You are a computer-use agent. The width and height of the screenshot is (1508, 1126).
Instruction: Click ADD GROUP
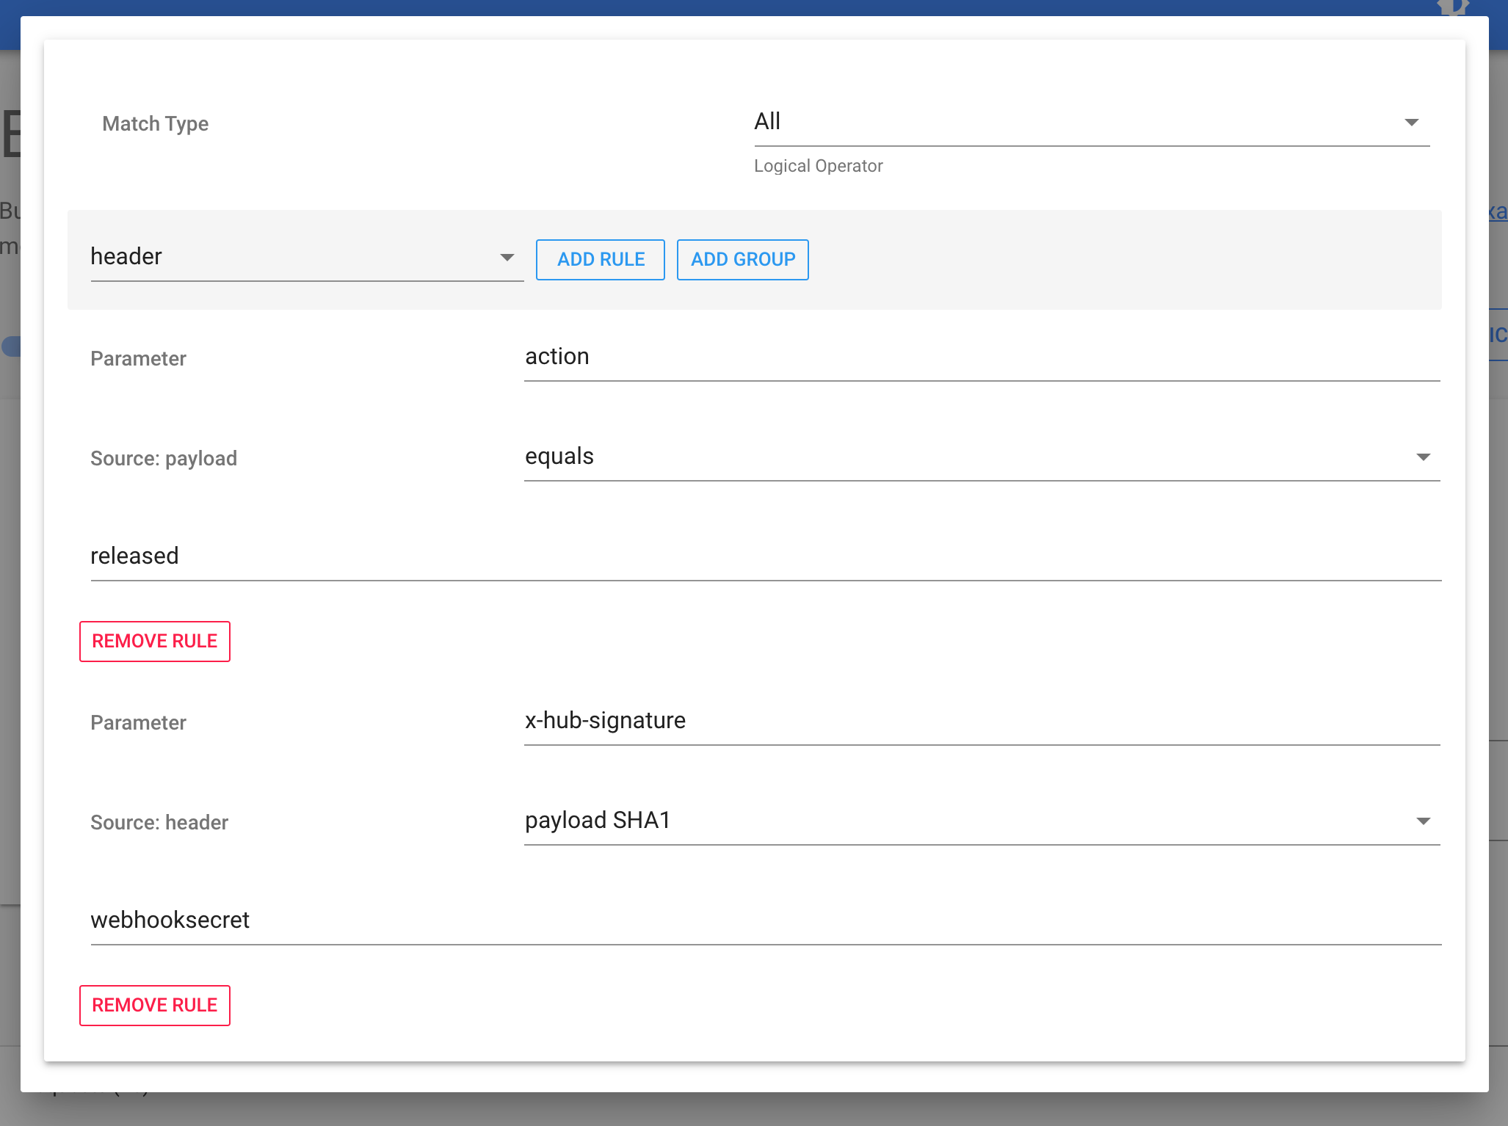click(742, 259)
